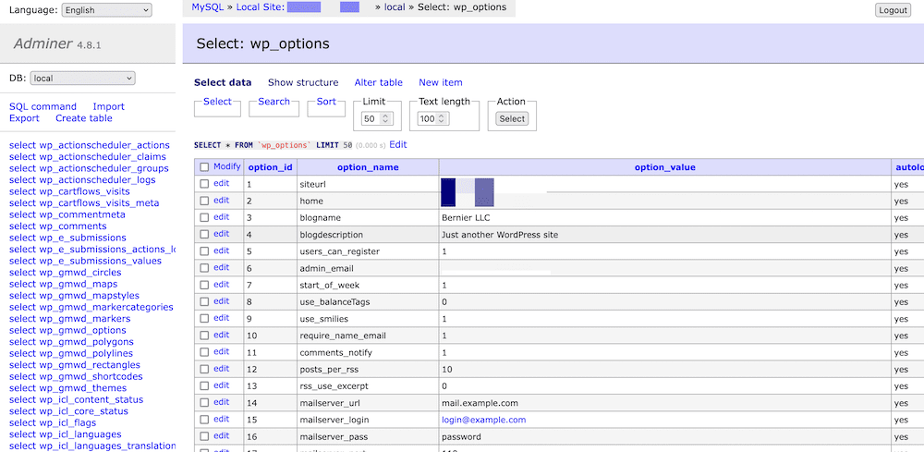The image size is (924, 452).
Task: Edit the home option row
Action: tap(221, 201)
